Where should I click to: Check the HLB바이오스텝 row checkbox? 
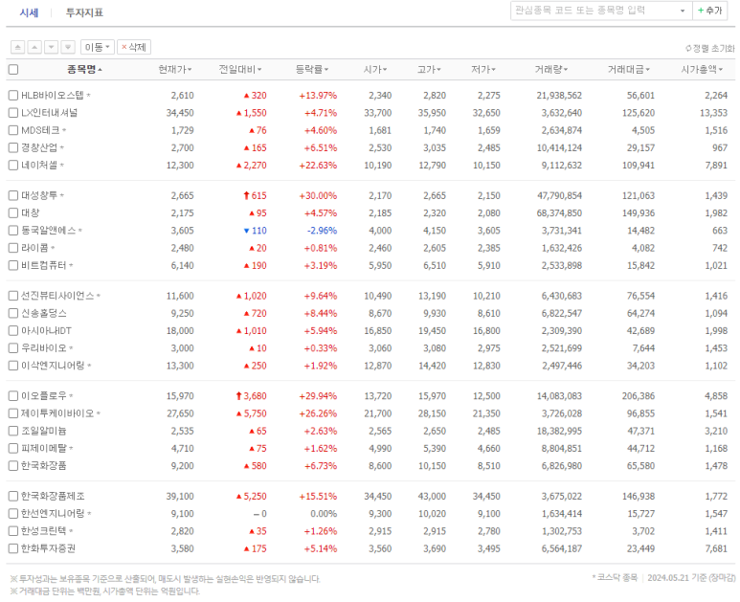click(13, 96)
